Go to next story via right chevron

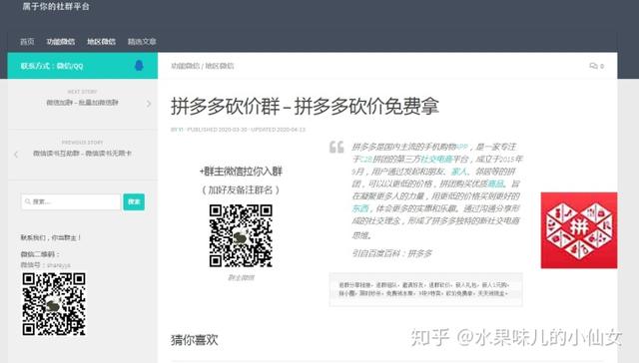click(x=149, y=104)
